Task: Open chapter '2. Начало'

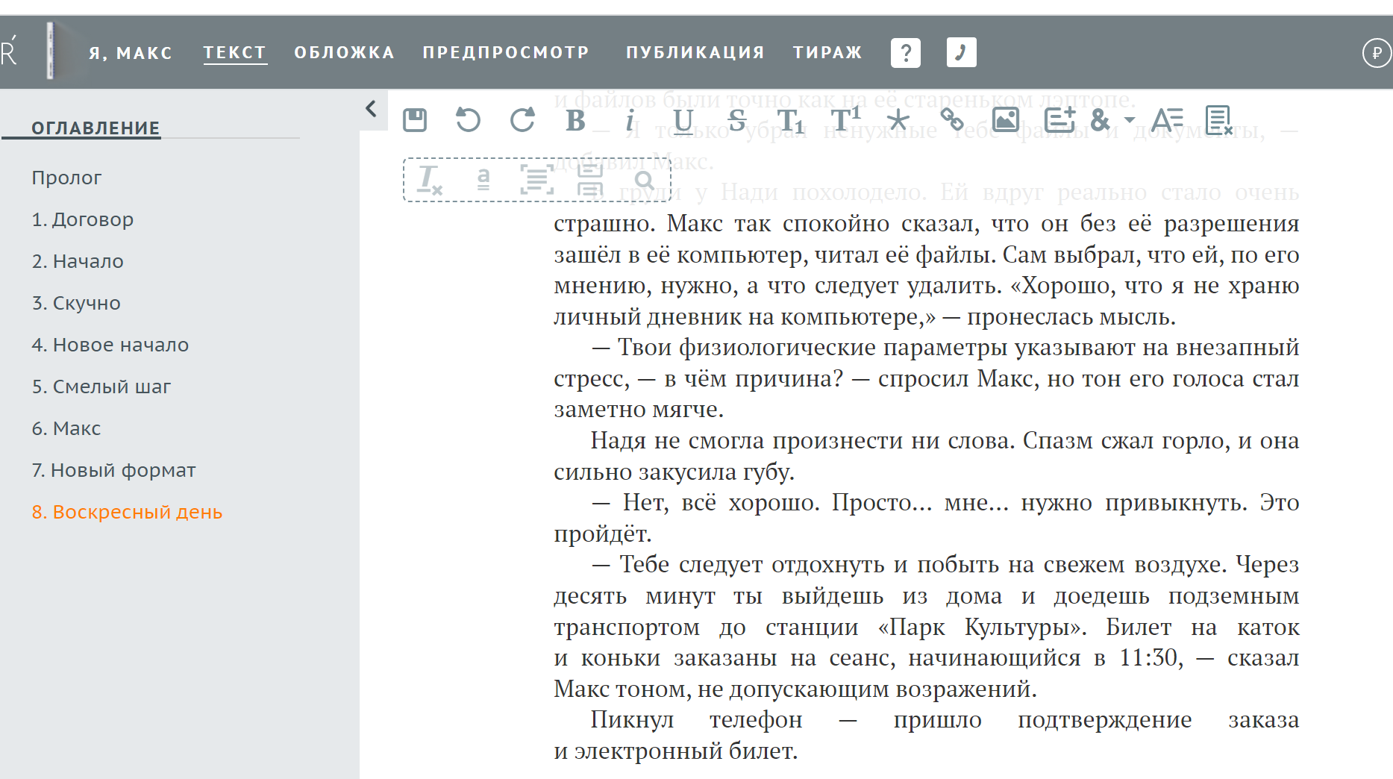Action: [78, 261]
